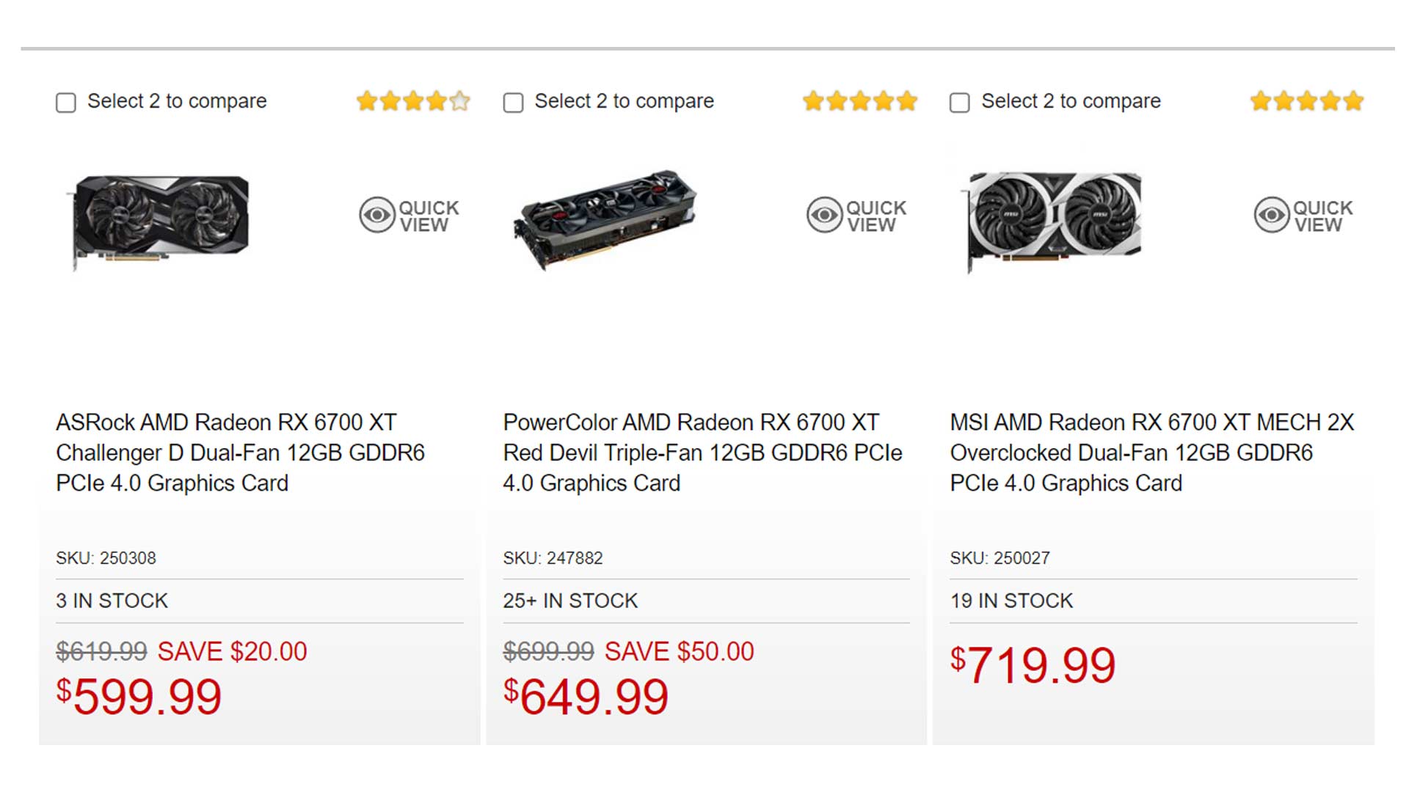Viewport: 1409px width, 792px height.
Task: Click the $649.99 price on PowerColor card
Action: point(586,696)
